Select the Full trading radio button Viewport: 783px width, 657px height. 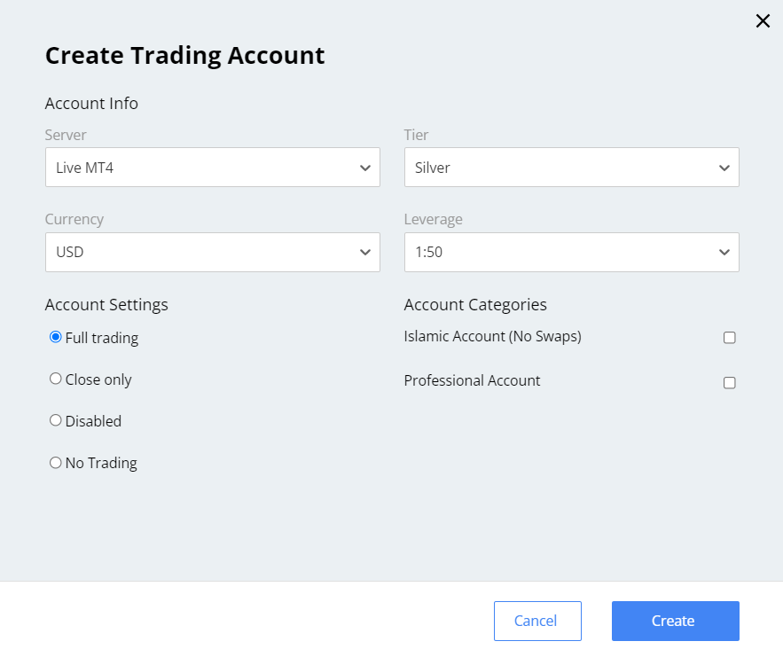click(x=55, y=337)
